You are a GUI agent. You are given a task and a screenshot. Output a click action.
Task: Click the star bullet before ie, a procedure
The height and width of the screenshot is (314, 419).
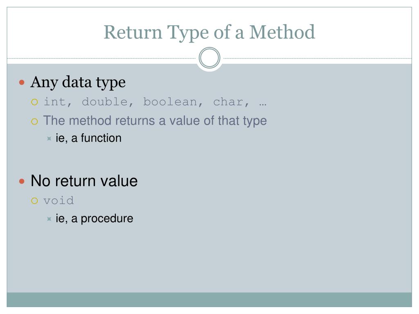(x=49, y=219)
